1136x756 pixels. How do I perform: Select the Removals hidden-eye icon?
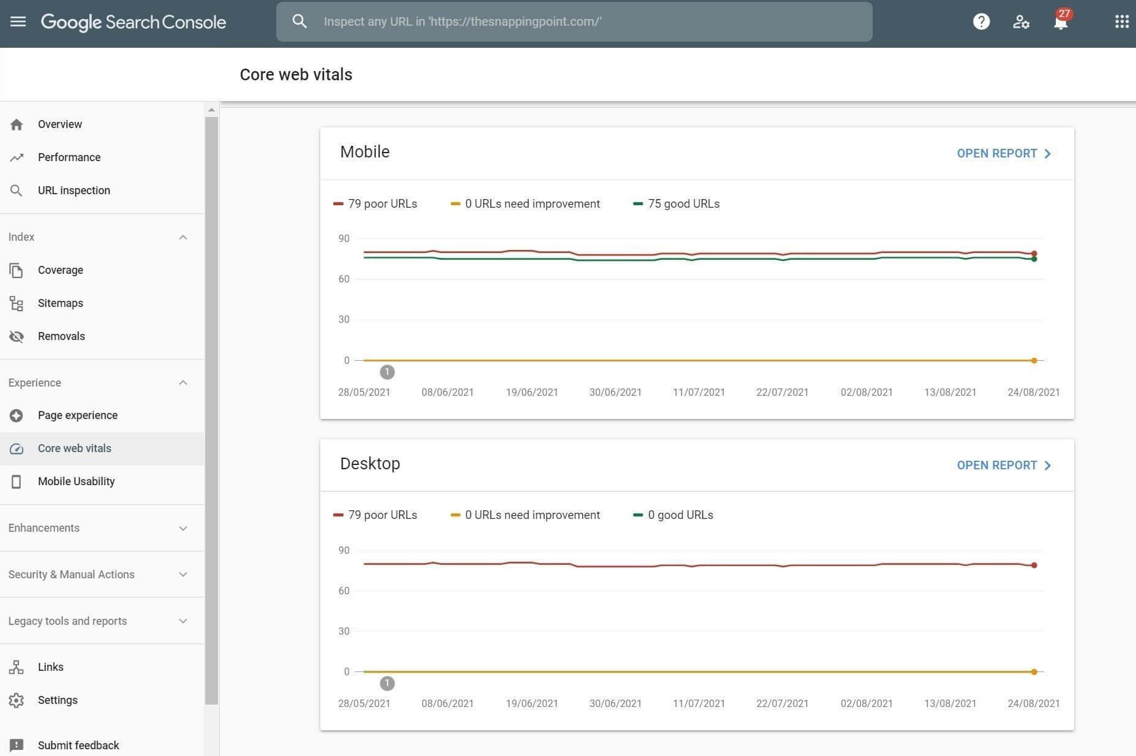[17, 336]
